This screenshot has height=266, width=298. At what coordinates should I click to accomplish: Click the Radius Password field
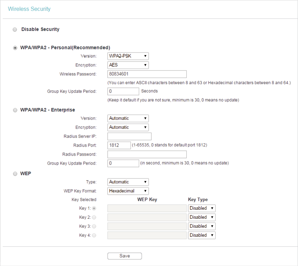[147, 154]
